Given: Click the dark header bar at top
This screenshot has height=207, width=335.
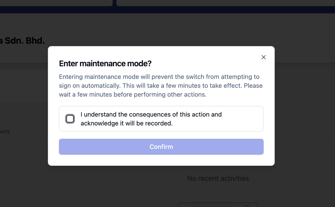Looking at the screenshot, I should [167, 10].
